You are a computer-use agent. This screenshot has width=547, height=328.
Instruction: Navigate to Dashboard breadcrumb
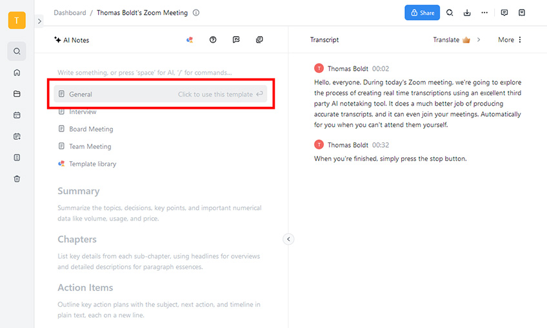click(x=70, y=12)
